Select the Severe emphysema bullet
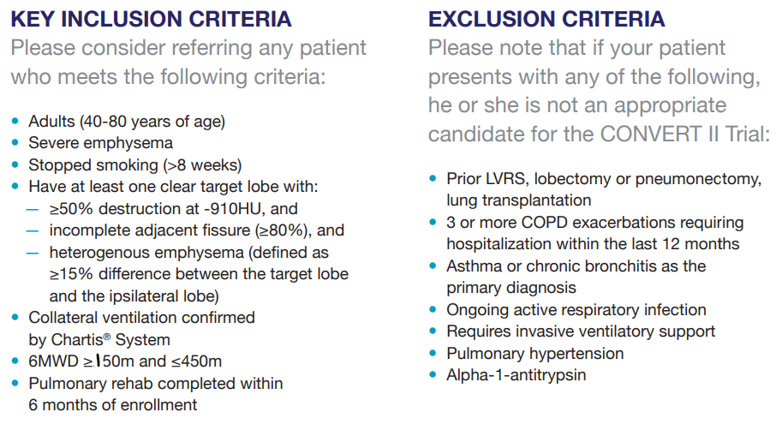This screenshot has height=424, width=782. [x=100, y=142]
